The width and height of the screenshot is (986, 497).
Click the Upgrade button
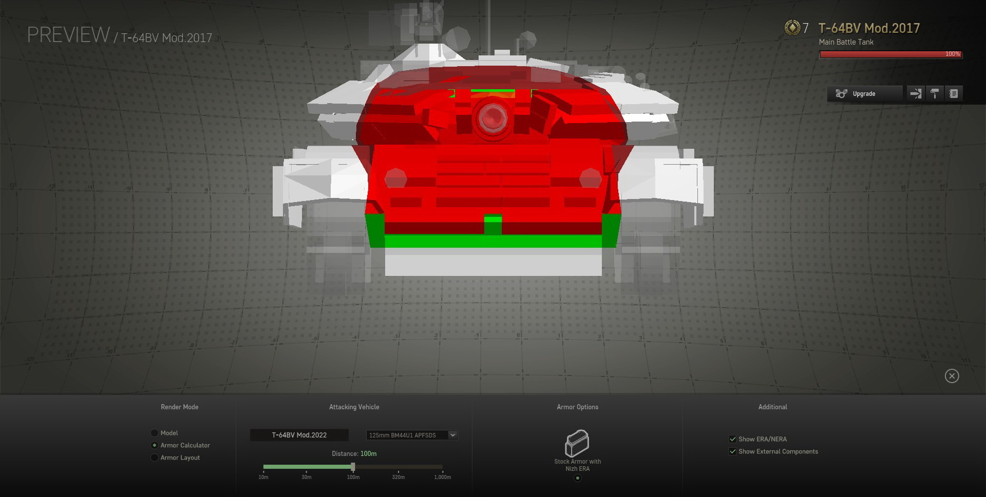click(x=865, y=94)
